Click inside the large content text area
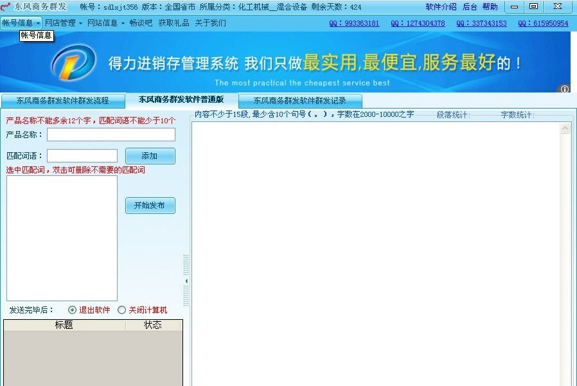Screen dimensions: 577x386 tap(376, 254)
